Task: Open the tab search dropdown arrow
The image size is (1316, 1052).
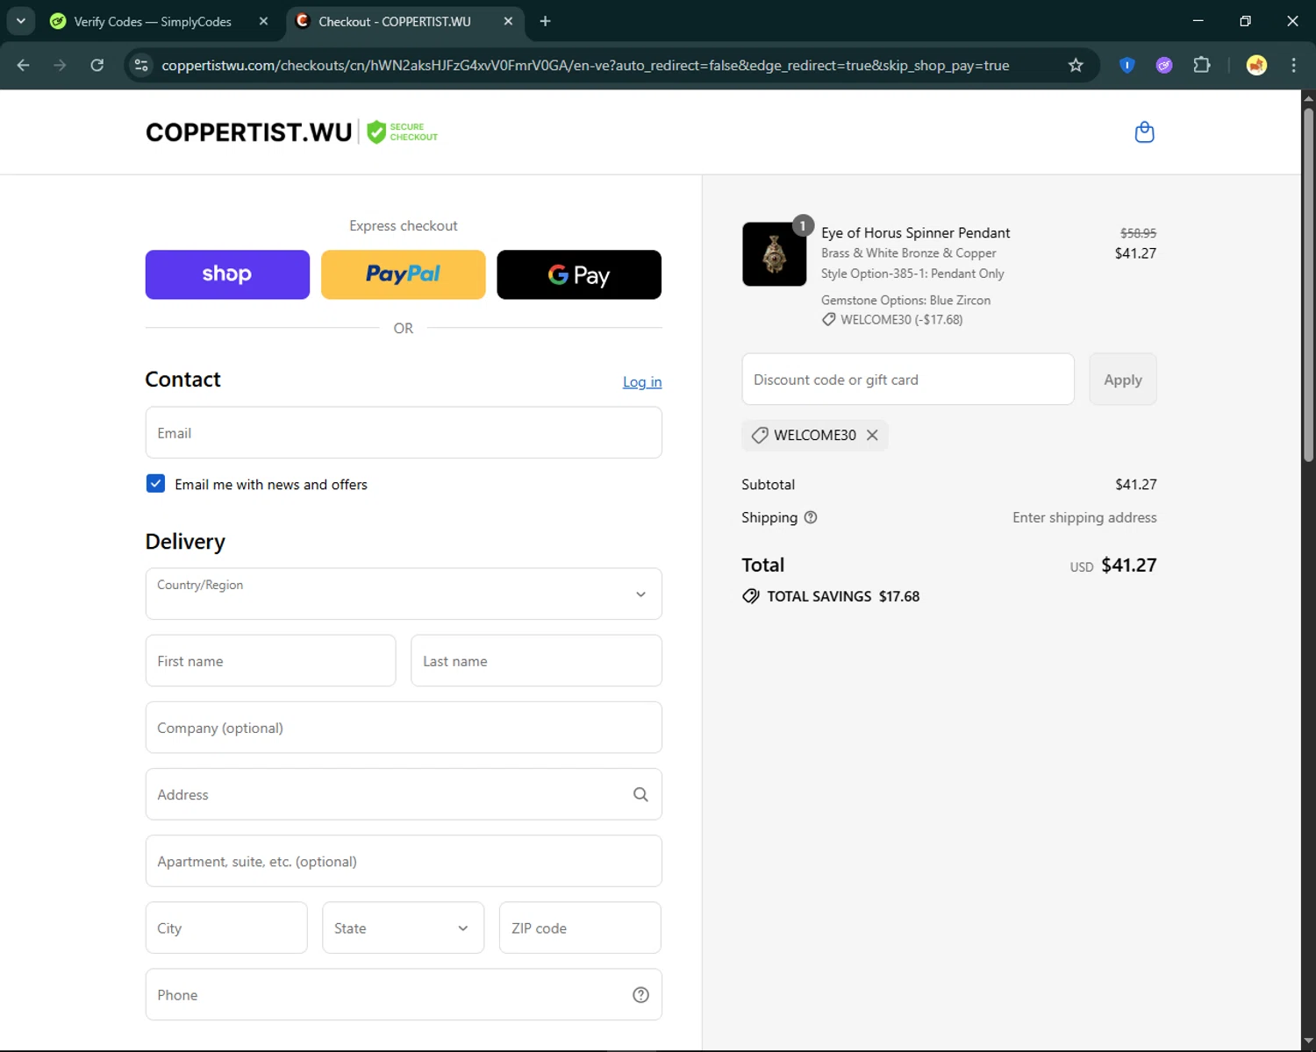Action: pyautogui.click(x=21, y=21)
